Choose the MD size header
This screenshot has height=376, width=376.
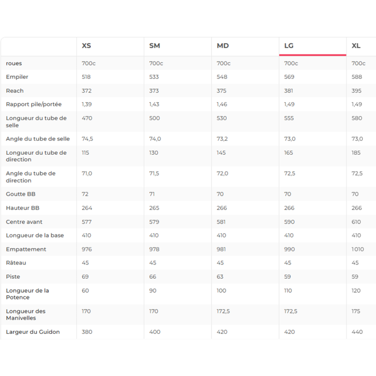pos(223,46)
